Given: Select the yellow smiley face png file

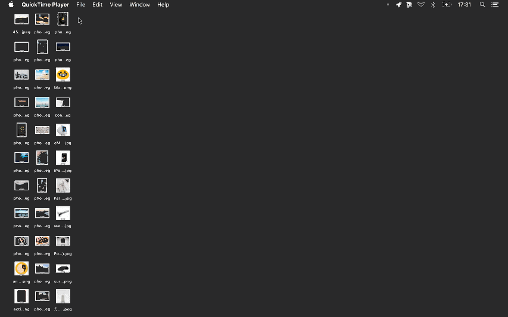Looking at the screenshot, I should [x=63, y=75].
